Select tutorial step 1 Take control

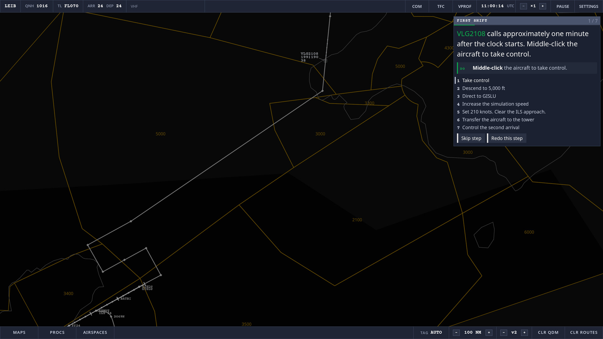click(x=526, y=80)
